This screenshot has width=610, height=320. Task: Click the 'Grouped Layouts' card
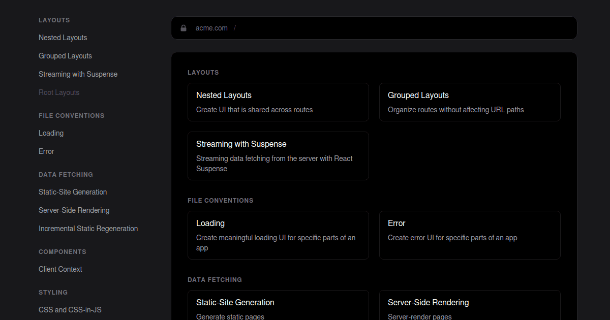click(469, 102)
